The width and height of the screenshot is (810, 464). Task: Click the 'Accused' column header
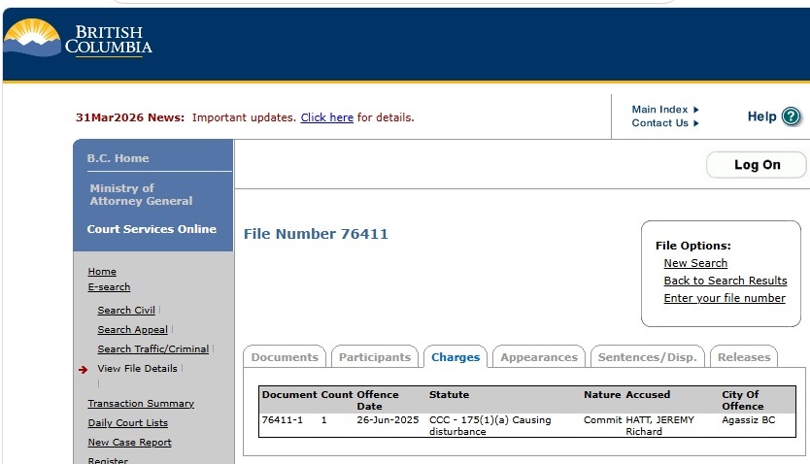(648, 394)
